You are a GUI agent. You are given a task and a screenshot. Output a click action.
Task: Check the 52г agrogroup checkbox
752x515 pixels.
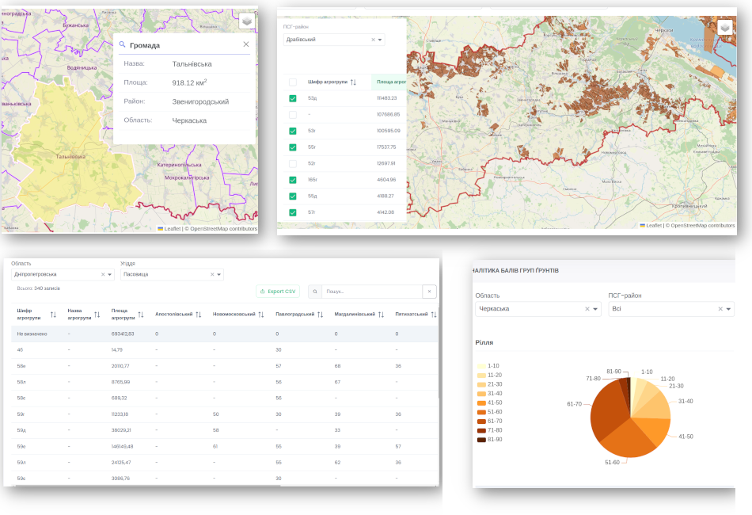coord(293,163)
